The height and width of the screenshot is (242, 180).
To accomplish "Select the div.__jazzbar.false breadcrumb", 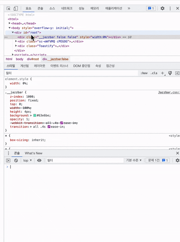I will (55, 59).
